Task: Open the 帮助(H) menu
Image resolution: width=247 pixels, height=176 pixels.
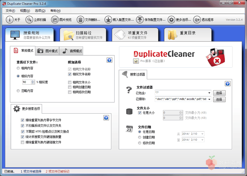Action: tap(56, 11)
